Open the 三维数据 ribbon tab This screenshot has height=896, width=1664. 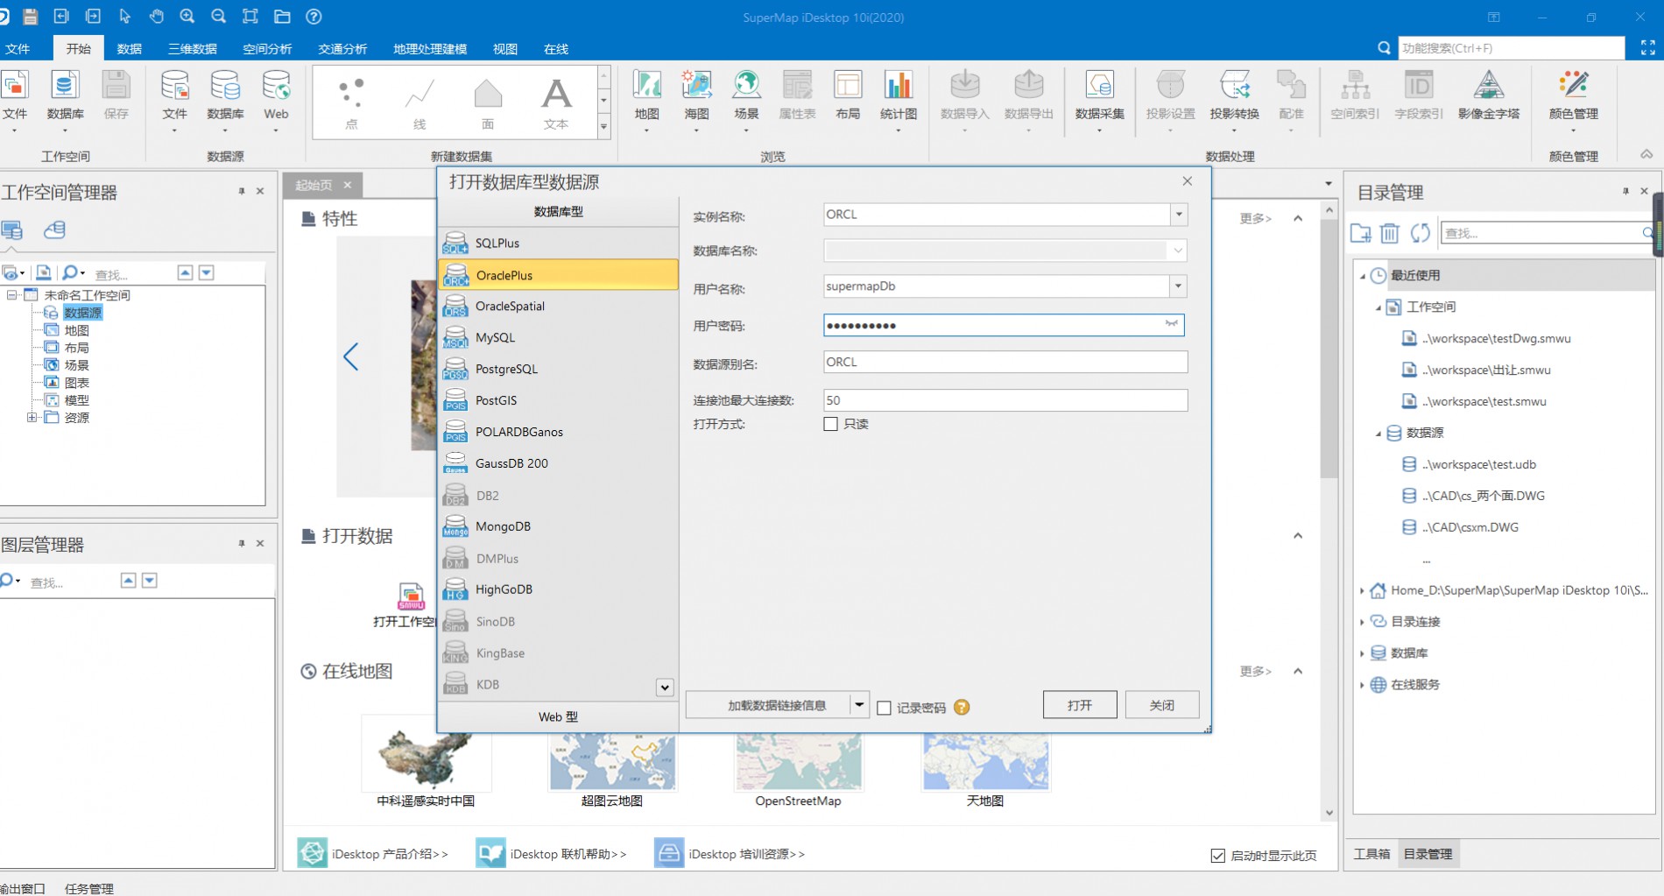193,49
